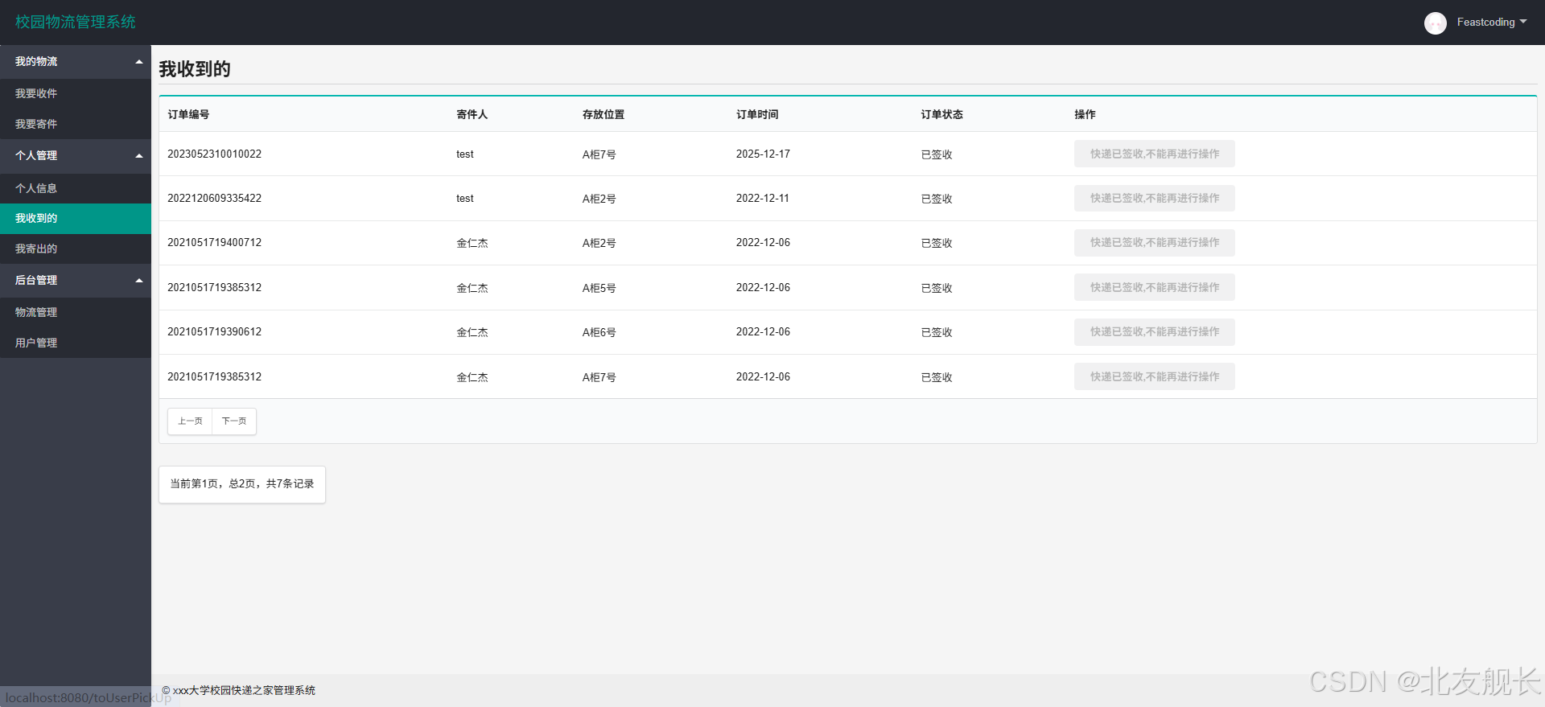Click the disabled button for order 2021051719390612
The width and height of the screenshot is (1545, 707).
[1154, 332]
